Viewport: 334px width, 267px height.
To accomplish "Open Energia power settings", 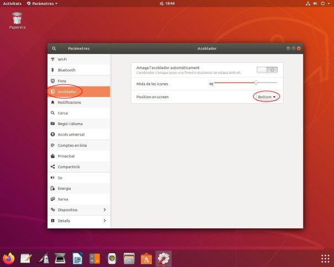I will (79, 189).
